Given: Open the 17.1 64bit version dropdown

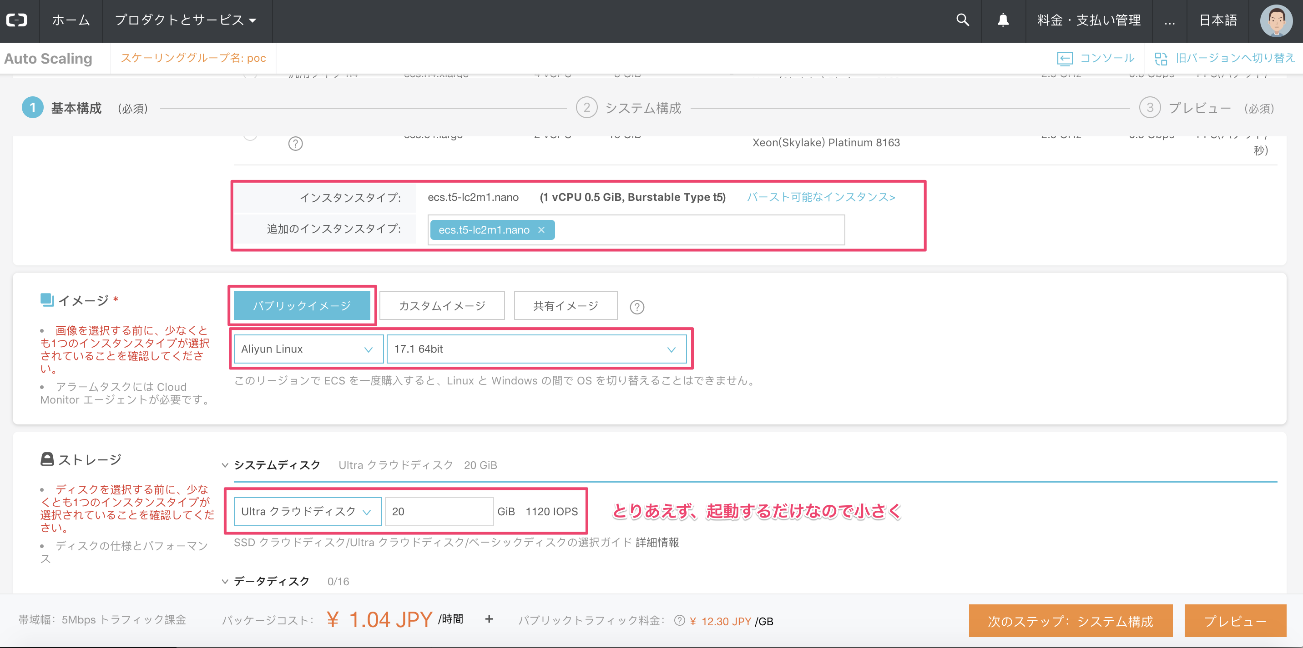Looking at the screenshot, I should (536, 349).
